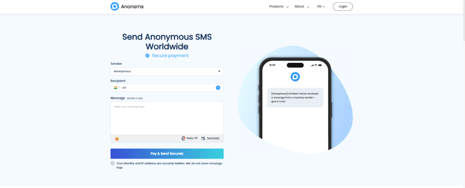This screenshot has height=188, width=465.
Task: Click inside the message text area
Action: click(x=167, y=118)
